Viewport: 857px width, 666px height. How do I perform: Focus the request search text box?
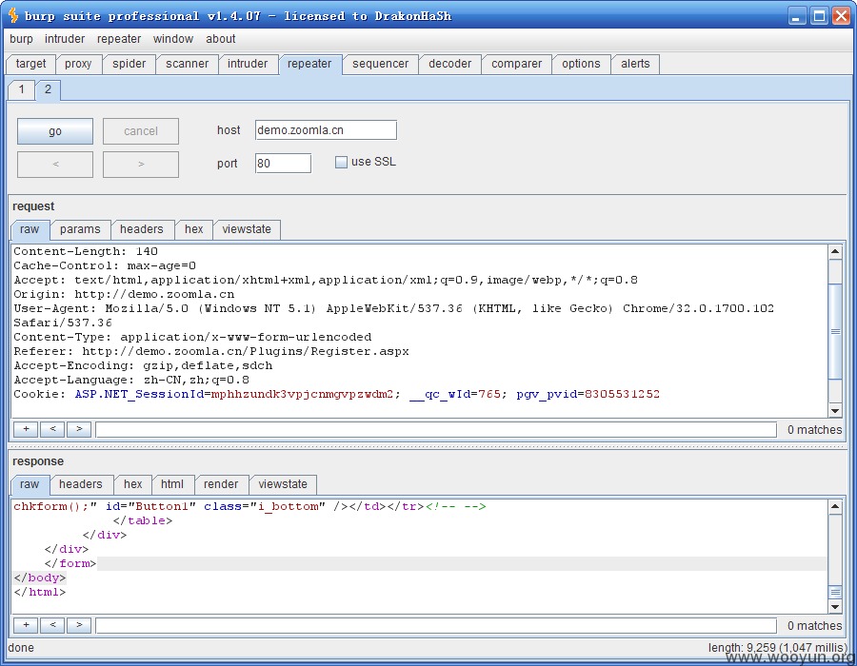[x=436, y=430]
